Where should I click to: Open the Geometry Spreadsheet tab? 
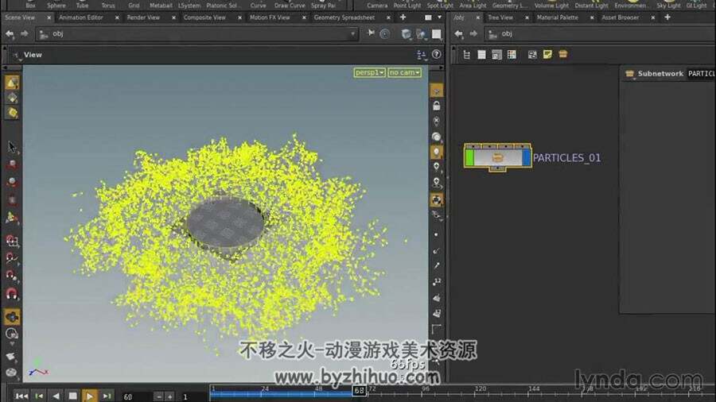[344, 17]
